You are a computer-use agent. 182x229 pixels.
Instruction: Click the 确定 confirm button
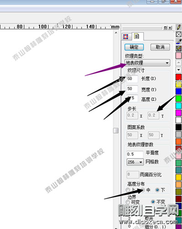pyautogui.click(x=134, y=47)
